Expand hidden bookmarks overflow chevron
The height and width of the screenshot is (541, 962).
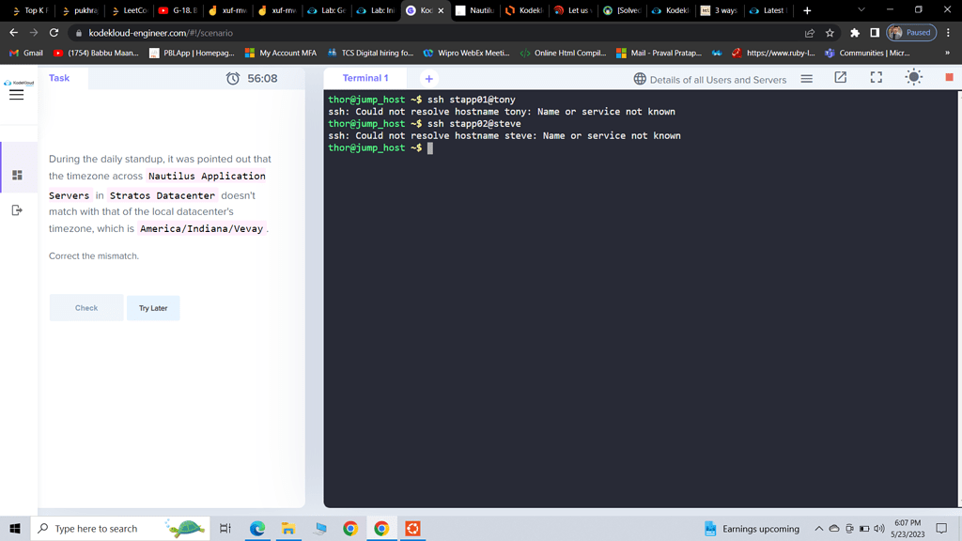[x=947, y=54]
